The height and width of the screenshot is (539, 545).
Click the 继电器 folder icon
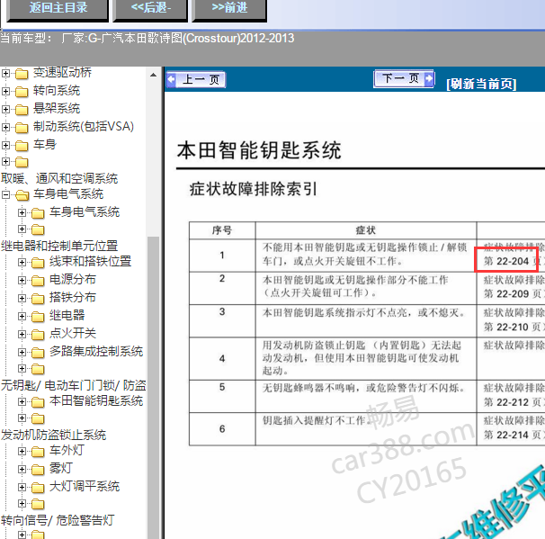point(38,317)
